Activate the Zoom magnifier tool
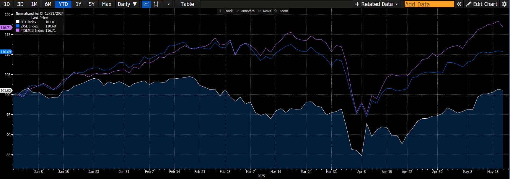 pyautogui.click(x=281, y=11)
